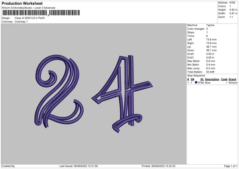The image size is (239, 169).
Task: Select the Wilcom brand cell
Action: (x=233, y=83)
